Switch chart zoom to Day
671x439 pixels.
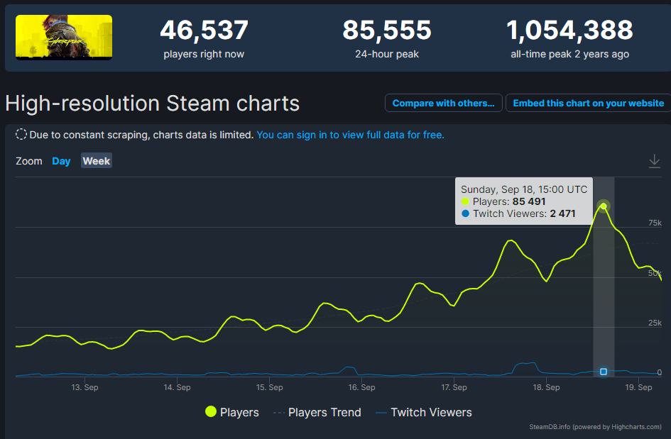[x=61, y=161]
